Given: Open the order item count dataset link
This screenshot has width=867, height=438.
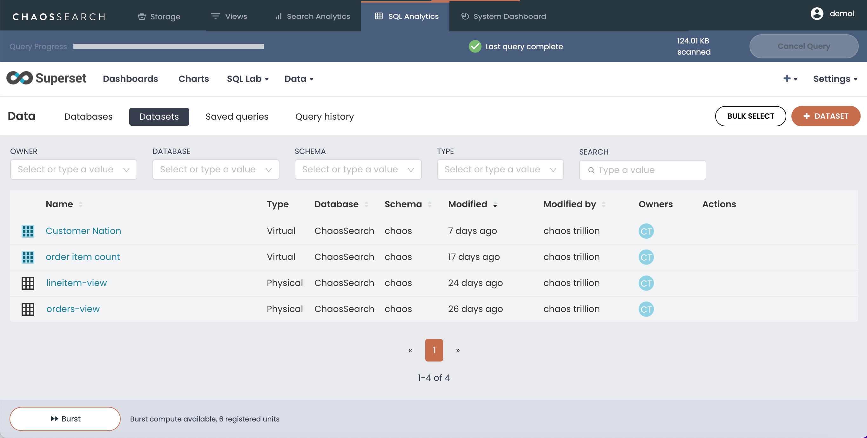Looking at the screenshot, I should pyautogui.click(x=83, y=257).
